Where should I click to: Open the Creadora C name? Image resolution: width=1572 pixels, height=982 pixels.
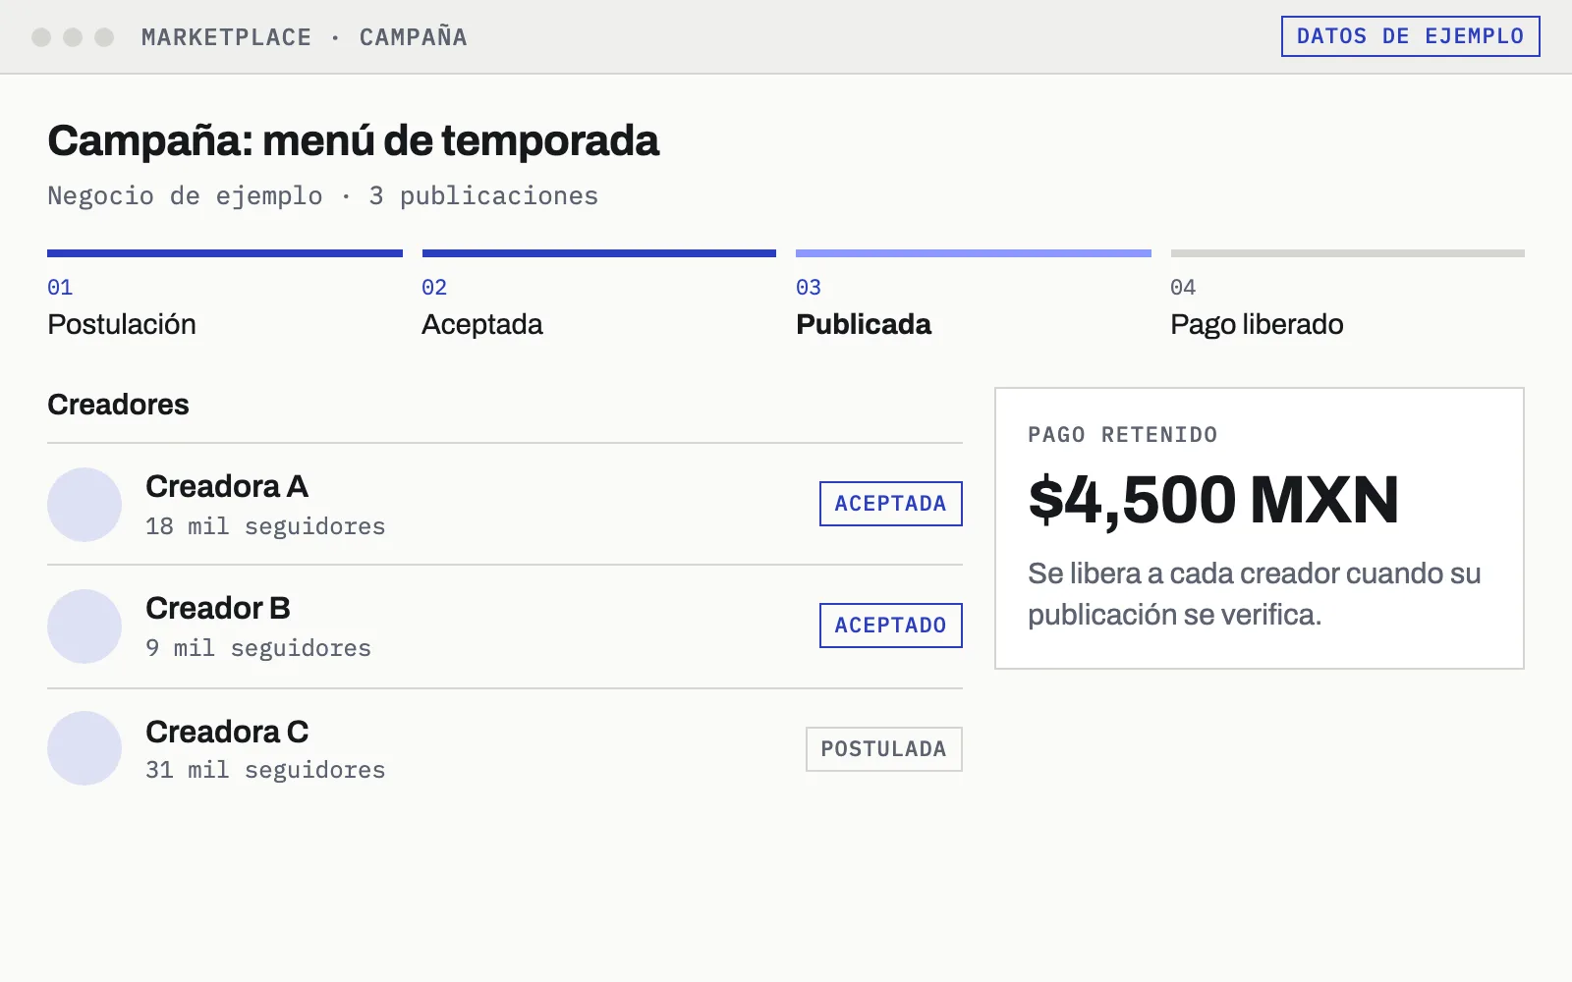pos(227,732)
